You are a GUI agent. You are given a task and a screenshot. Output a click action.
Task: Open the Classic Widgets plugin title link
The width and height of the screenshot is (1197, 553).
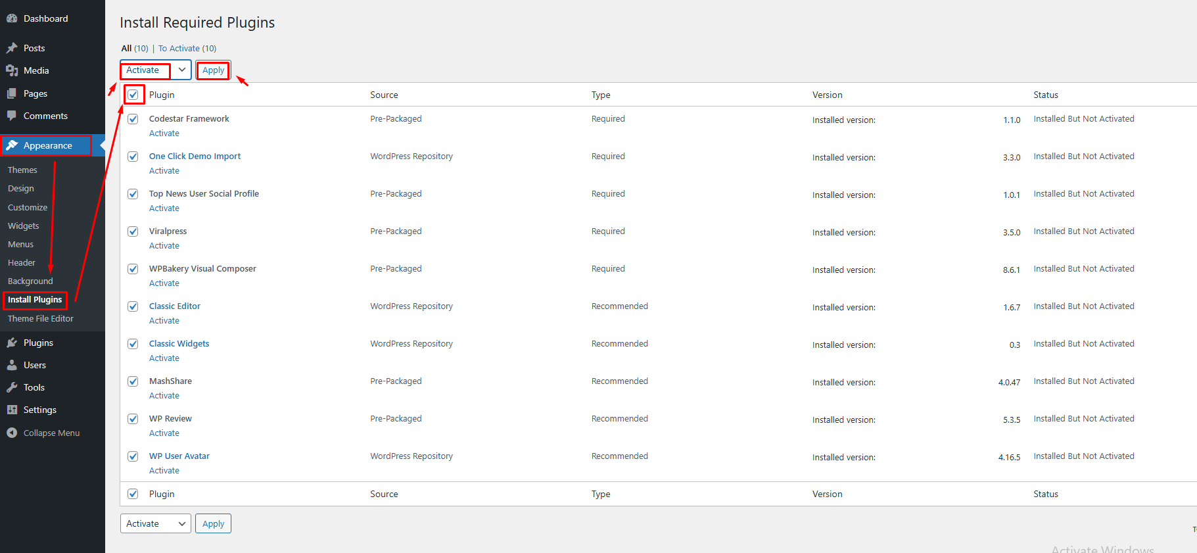coord(179,344)
